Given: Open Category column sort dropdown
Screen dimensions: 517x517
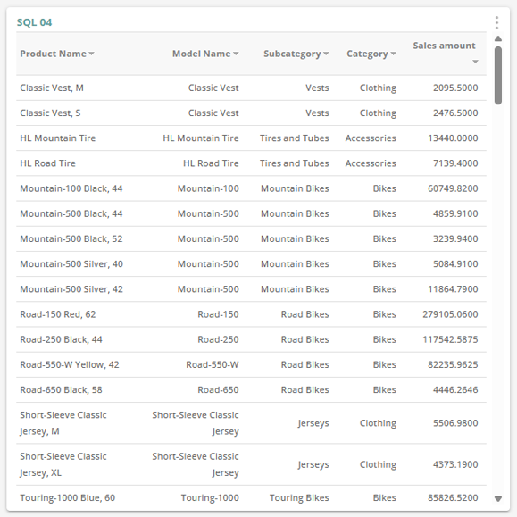Looking at the screenshot, I should click(393, 54).
